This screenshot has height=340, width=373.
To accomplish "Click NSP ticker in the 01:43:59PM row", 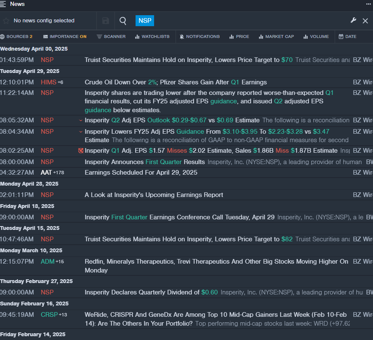I will [x=47, y=60].
